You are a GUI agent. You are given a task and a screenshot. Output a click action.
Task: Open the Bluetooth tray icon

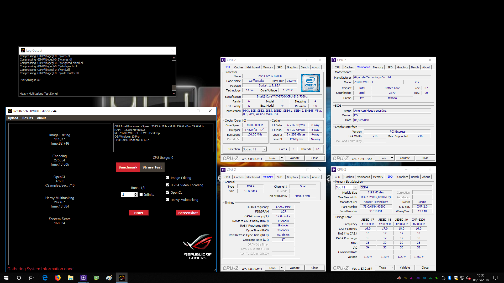450,278
